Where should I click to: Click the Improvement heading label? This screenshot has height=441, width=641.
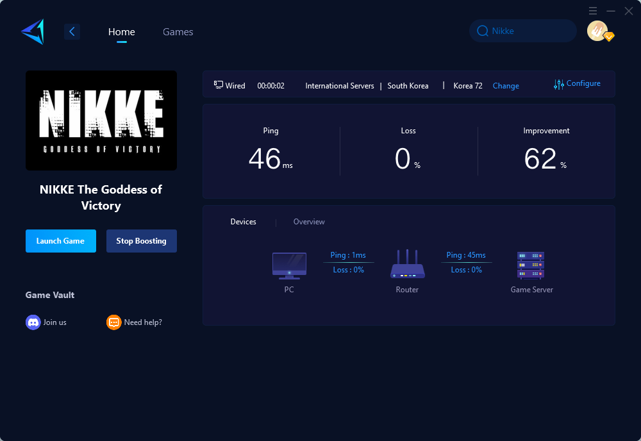(x=546, y=131)
